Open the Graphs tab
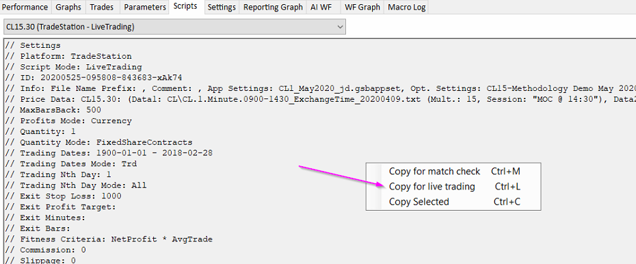Screen dimensions: 636x264 tap(68, 8)
